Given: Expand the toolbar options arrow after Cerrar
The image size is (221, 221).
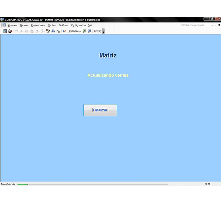Looking at the screenshot, I should click(104, 31).
